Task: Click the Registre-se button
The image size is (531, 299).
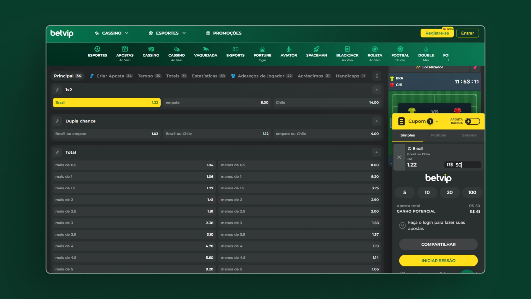Action: 437,33
